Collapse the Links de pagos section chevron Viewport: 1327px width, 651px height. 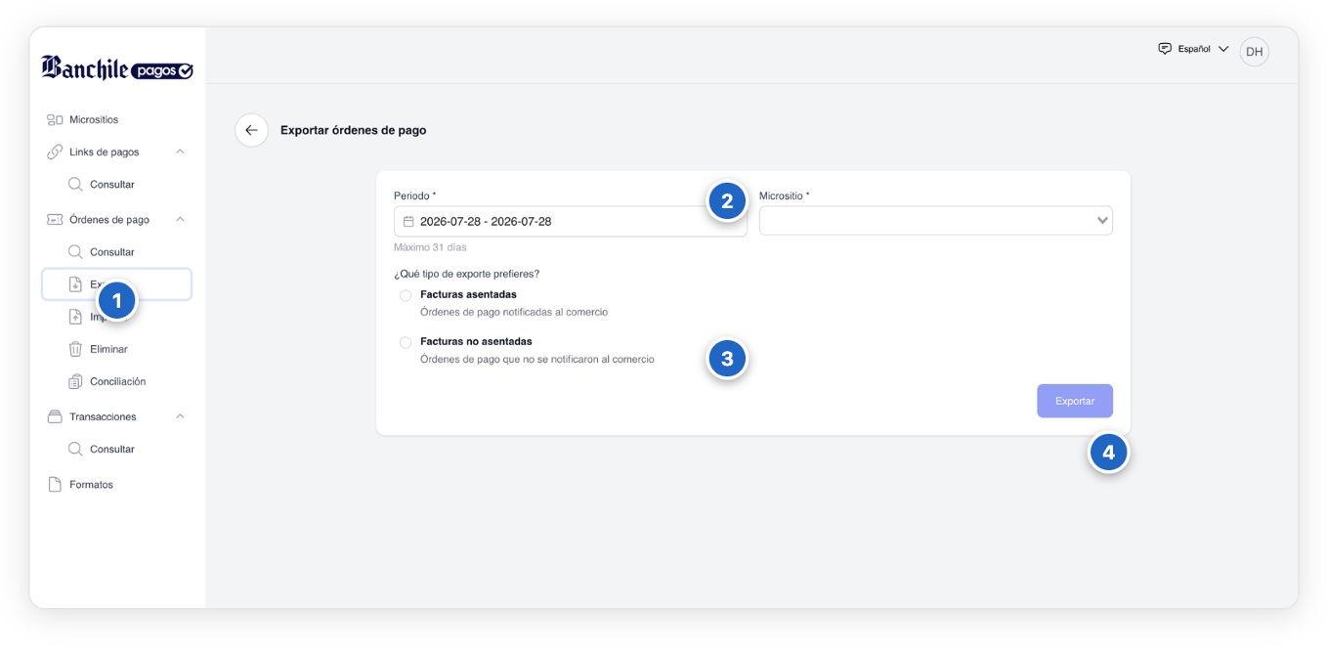(180, 152)
